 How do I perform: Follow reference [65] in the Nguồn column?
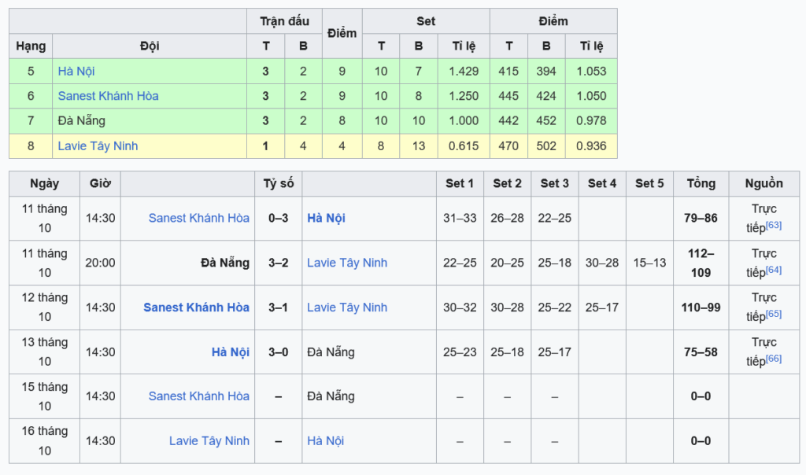pos(774,315)
